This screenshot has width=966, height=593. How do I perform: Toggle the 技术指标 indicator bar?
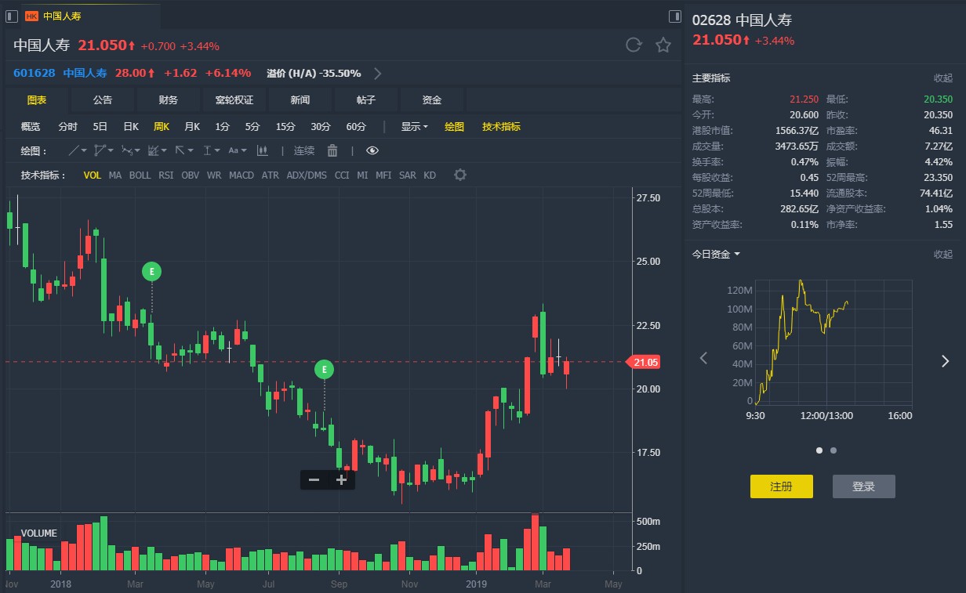tap(501, 127)
